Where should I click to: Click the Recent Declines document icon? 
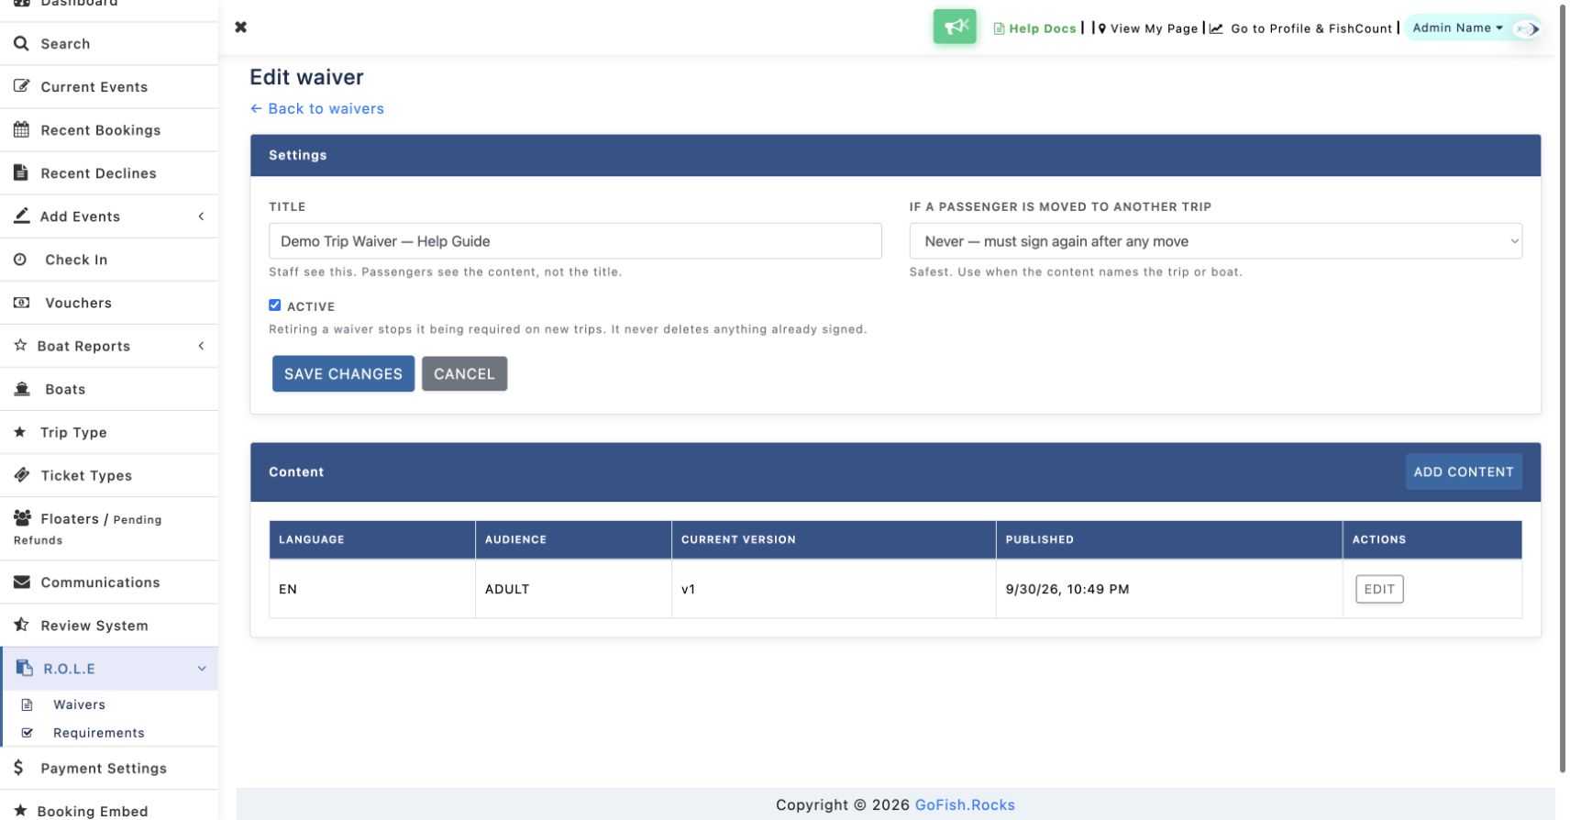(x=21, y=172)
